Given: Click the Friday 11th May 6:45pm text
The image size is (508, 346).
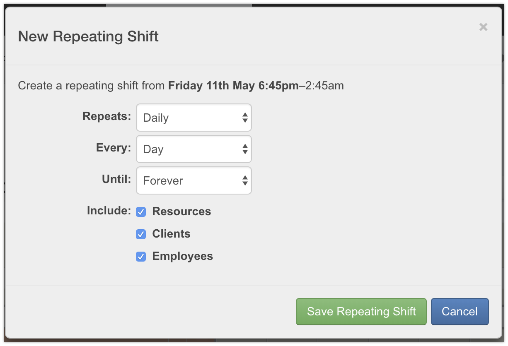Looking at the screenshot, I should tap(233, 86).
